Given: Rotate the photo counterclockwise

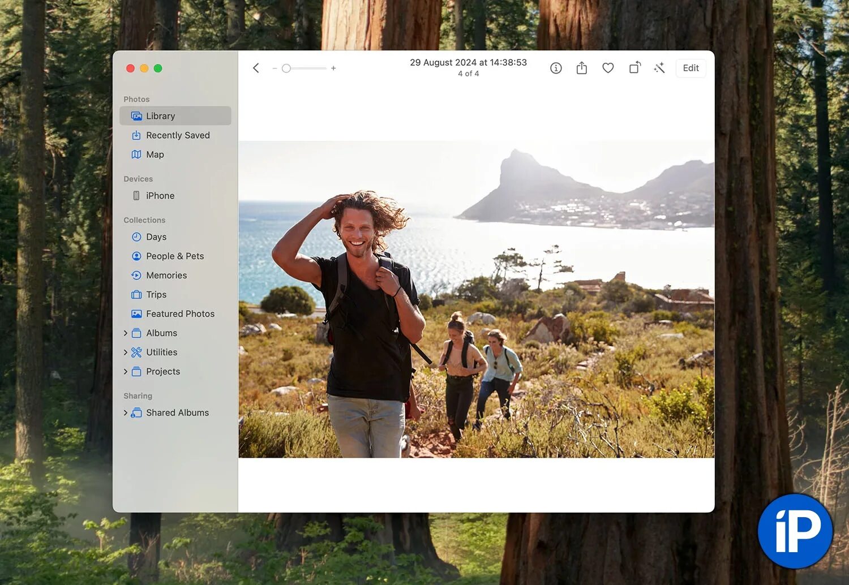Looking at the screenshot, I should (x=634, y=67).
